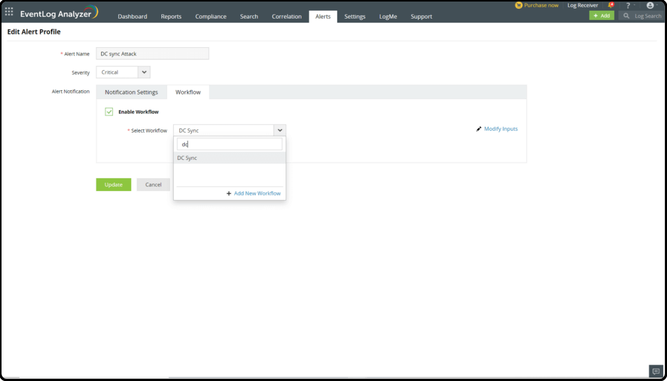
Task: Open the chat support icon
Action: 656,371
